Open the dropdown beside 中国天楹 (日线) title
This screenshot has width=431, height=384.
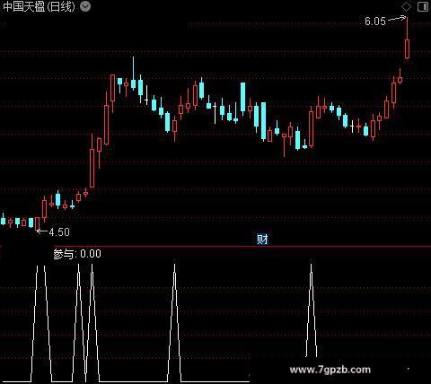pyautogui.click(x=85, y=6)
